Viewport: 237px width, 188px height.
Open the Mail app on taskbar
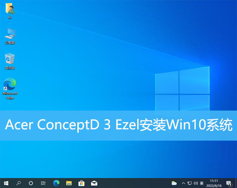(94, 183)
